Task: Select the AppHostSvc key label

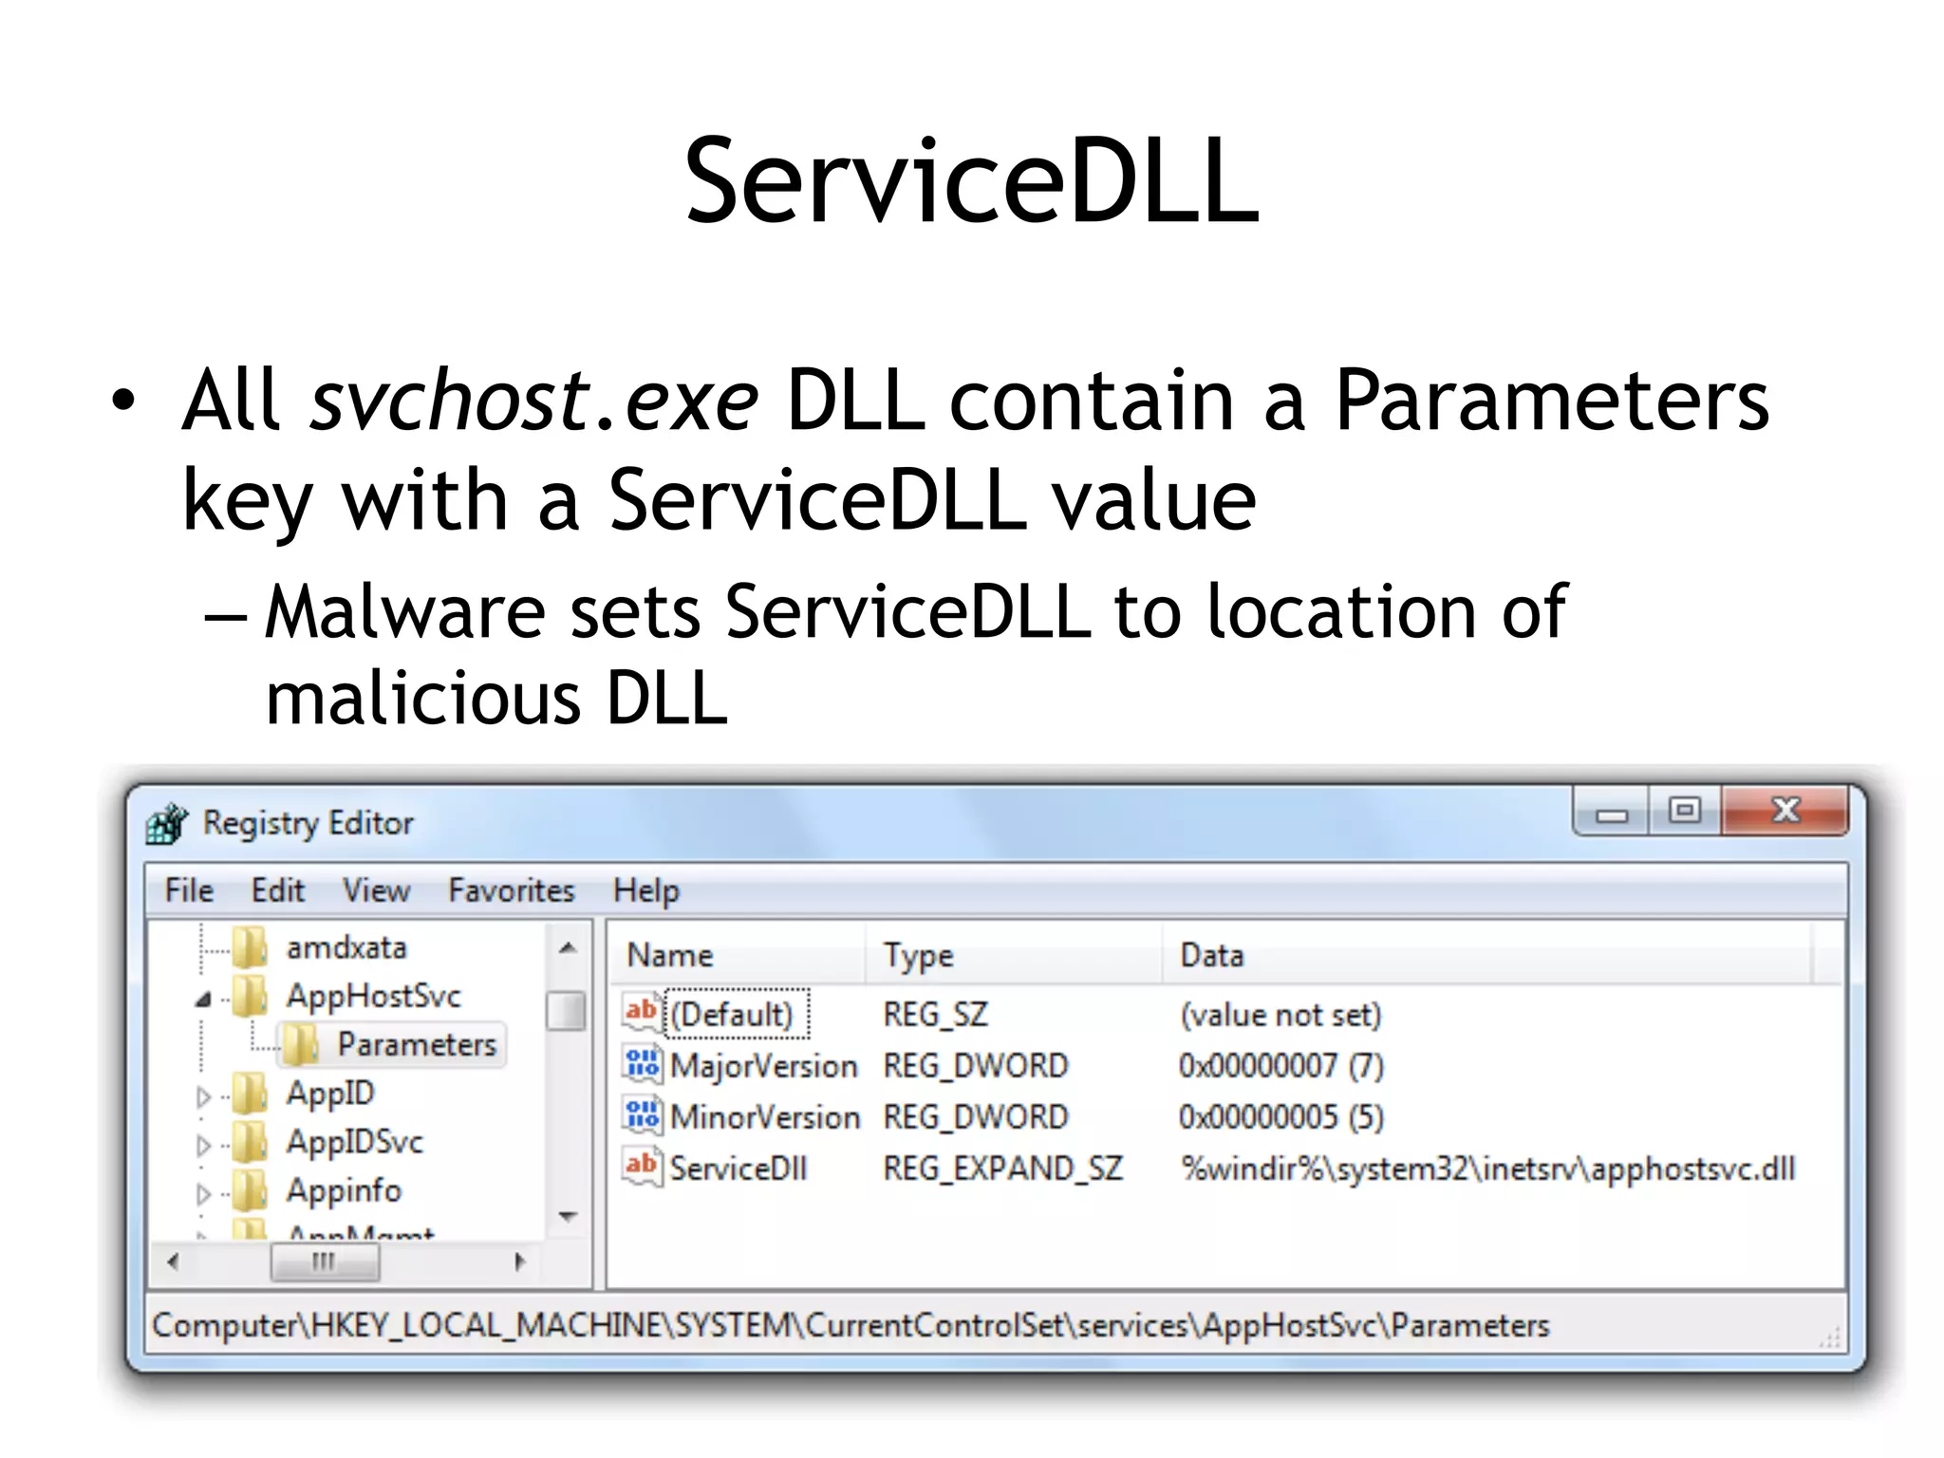Action: pos(373,996)
